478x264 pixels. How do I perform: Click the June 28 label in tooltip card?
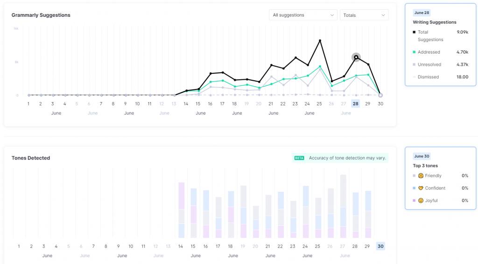tap(422, 13)
